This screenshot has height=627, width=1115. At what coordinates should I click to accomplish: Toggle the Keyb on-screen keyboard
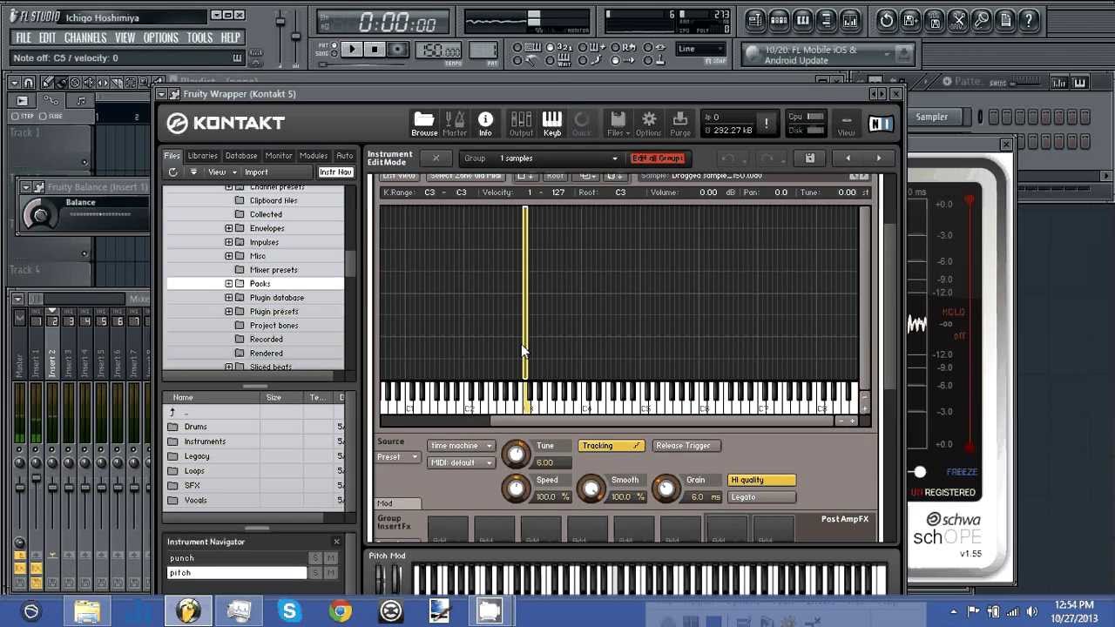point(552,124)
